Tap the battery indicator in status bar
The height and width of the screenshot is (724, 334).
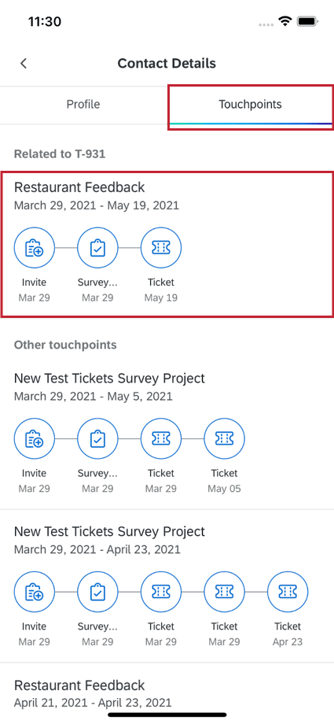pyautogui.click(x=306, y=21)
